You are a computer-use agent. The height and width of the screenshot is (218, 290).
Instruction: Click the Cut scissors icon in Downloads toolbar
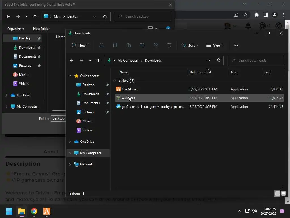101,45
